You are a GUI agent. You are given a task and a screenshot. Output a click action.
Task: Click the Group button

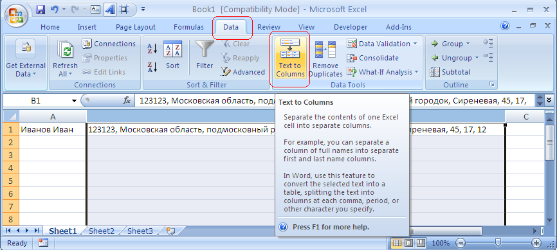point(446,44)
